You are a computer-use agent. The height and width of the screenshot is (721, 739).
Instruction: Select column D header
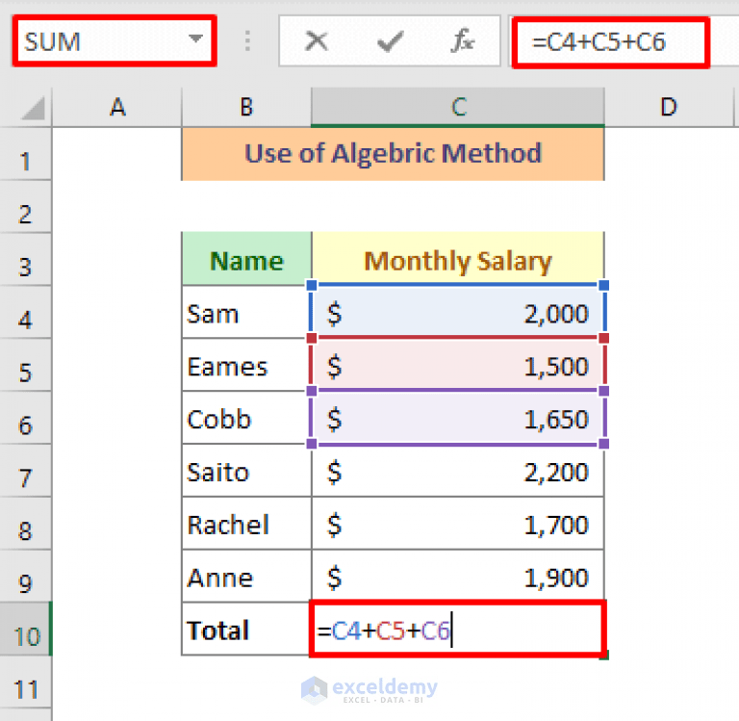669,107
